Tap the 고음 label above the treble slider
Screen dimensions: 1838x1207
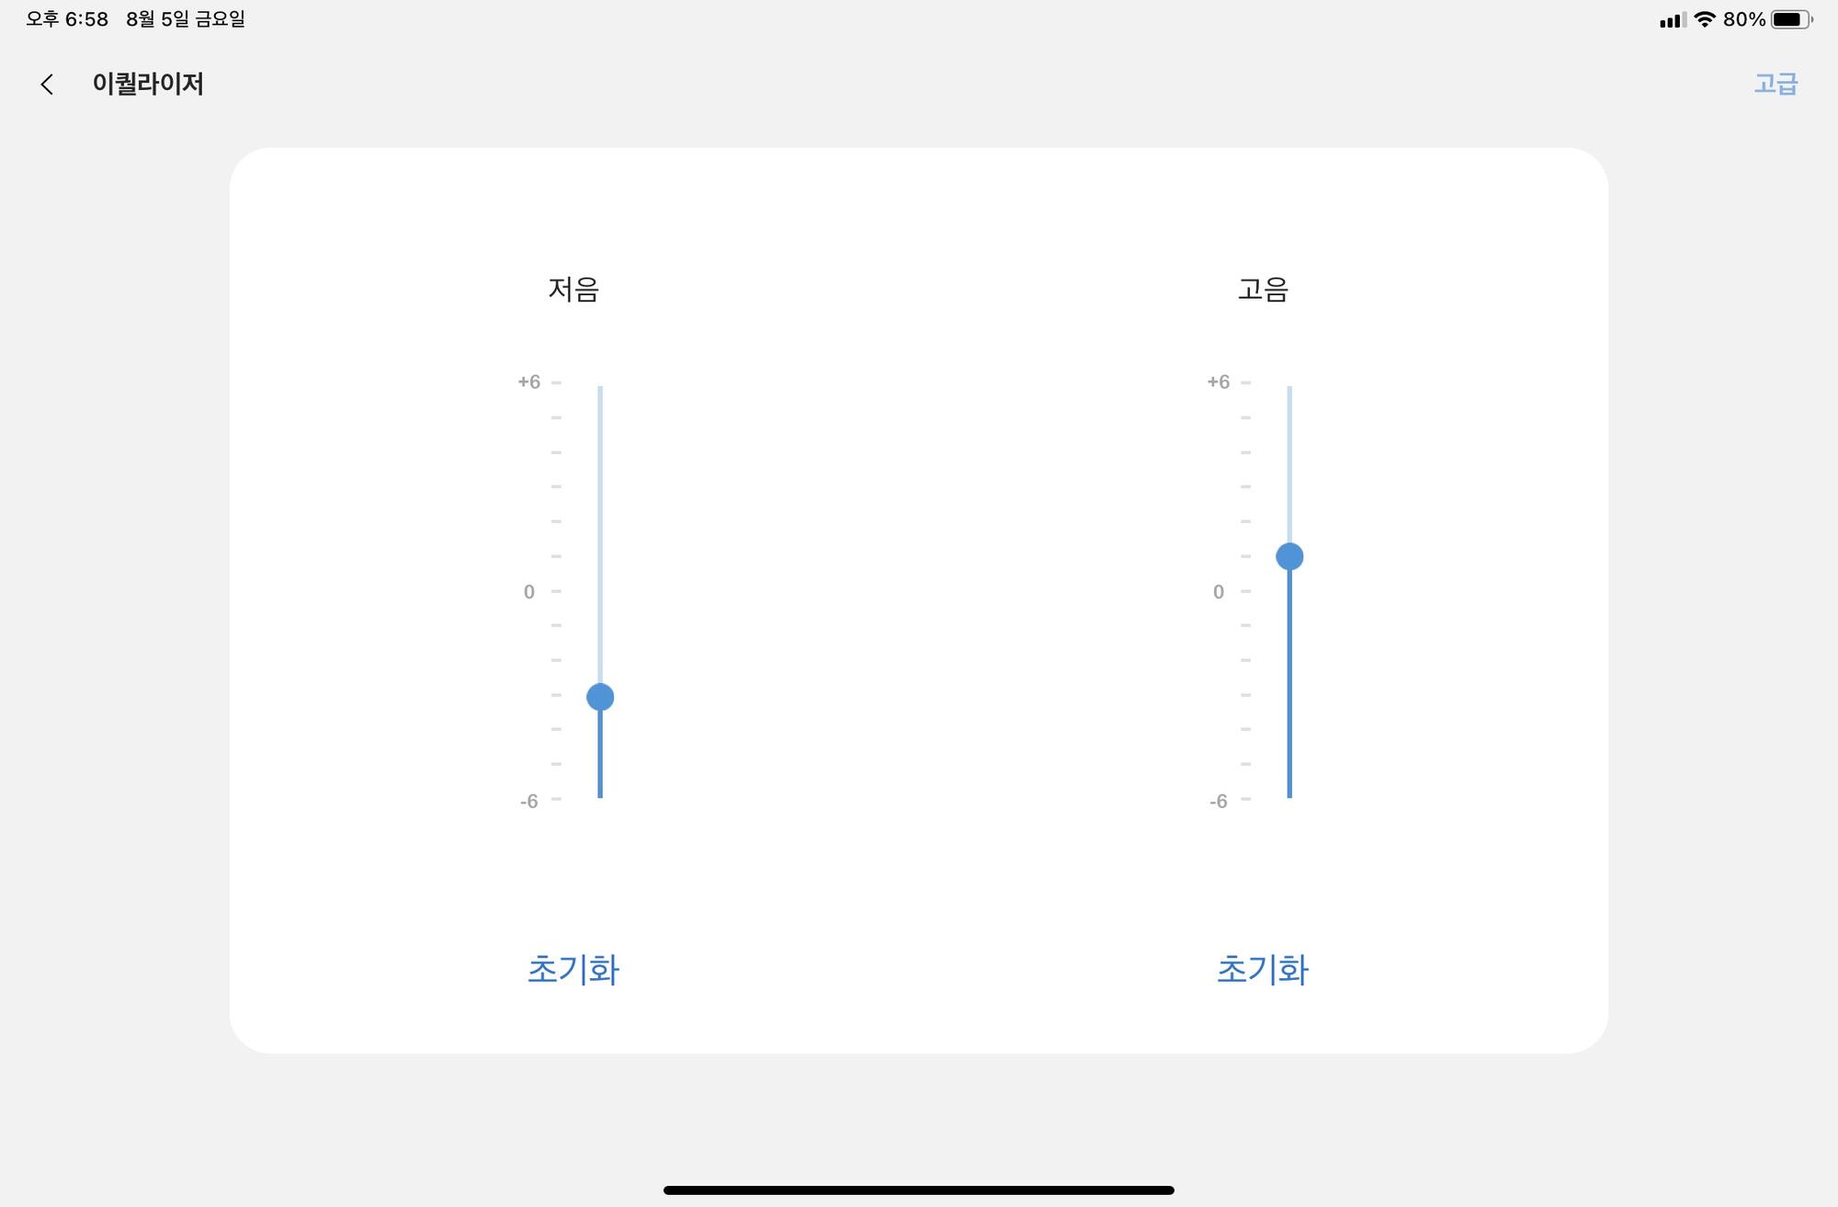coord(1263,290)
